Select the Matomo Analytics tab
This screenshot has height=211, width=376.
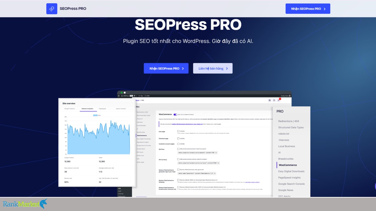87,109
